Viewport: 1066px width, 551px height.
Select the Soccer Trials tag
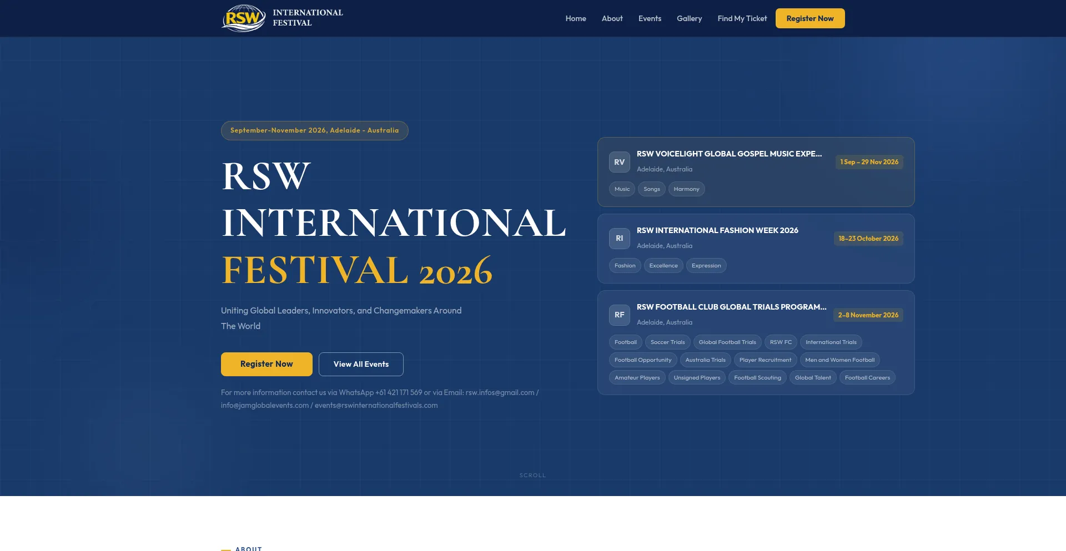pos(667,342)
